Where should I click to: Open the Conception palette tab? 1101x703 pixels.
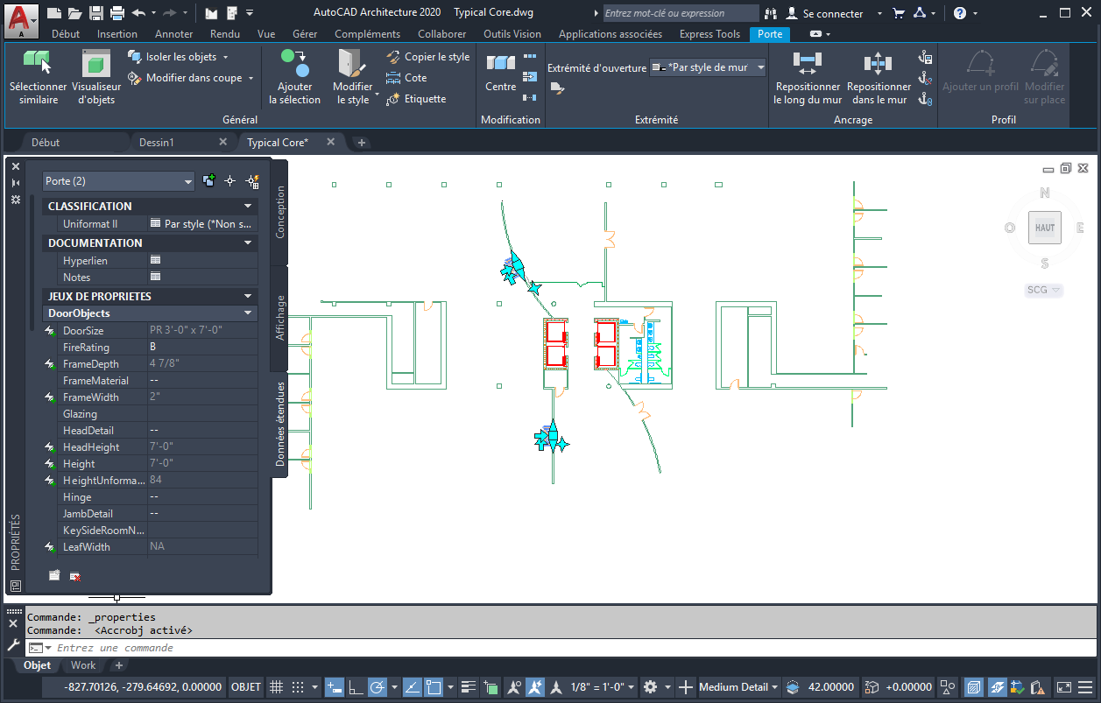[280, 212]
